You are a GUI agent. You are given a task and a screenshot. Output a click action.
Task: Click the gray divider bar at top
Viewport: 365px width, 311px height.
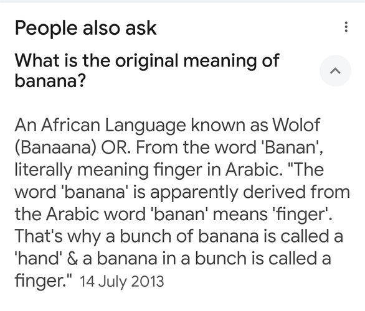point(183,1)
